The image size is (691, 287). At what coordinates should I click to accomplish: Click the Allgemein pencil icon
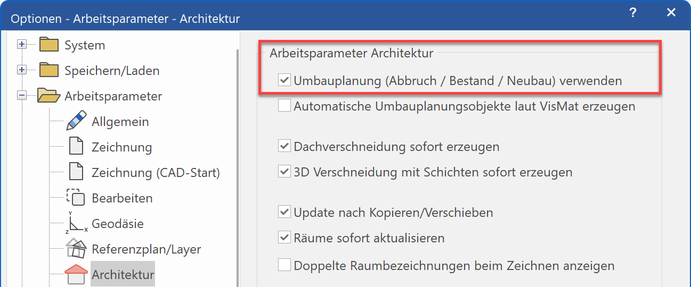coord(76,121)
